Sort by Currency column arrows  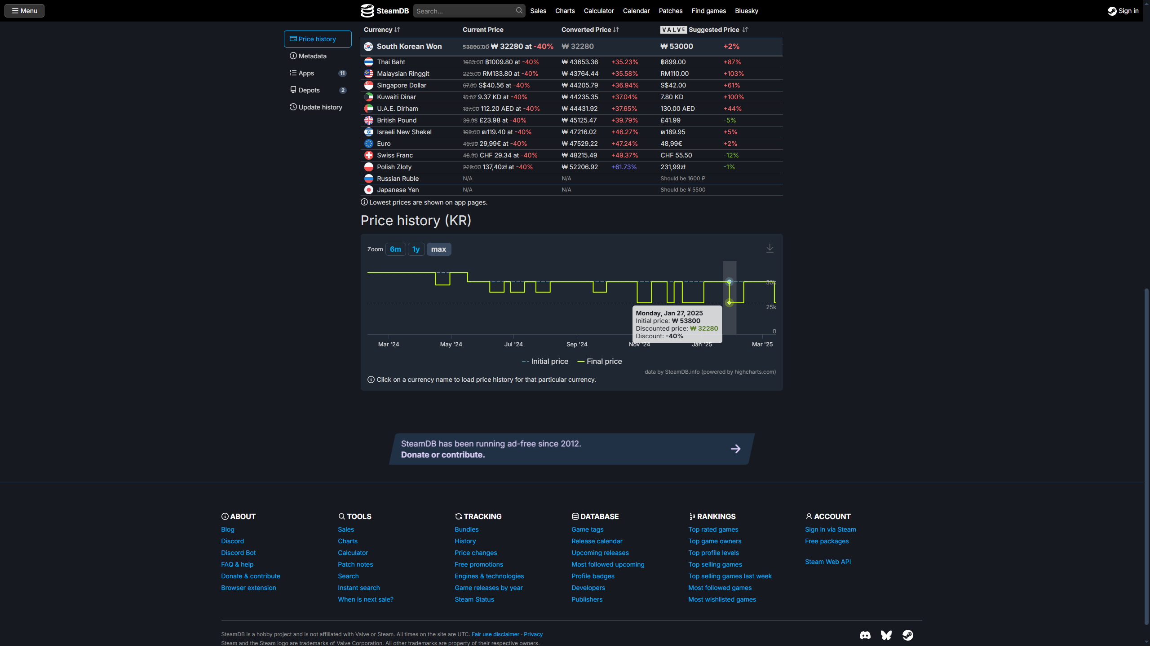[x=397, y=30]
